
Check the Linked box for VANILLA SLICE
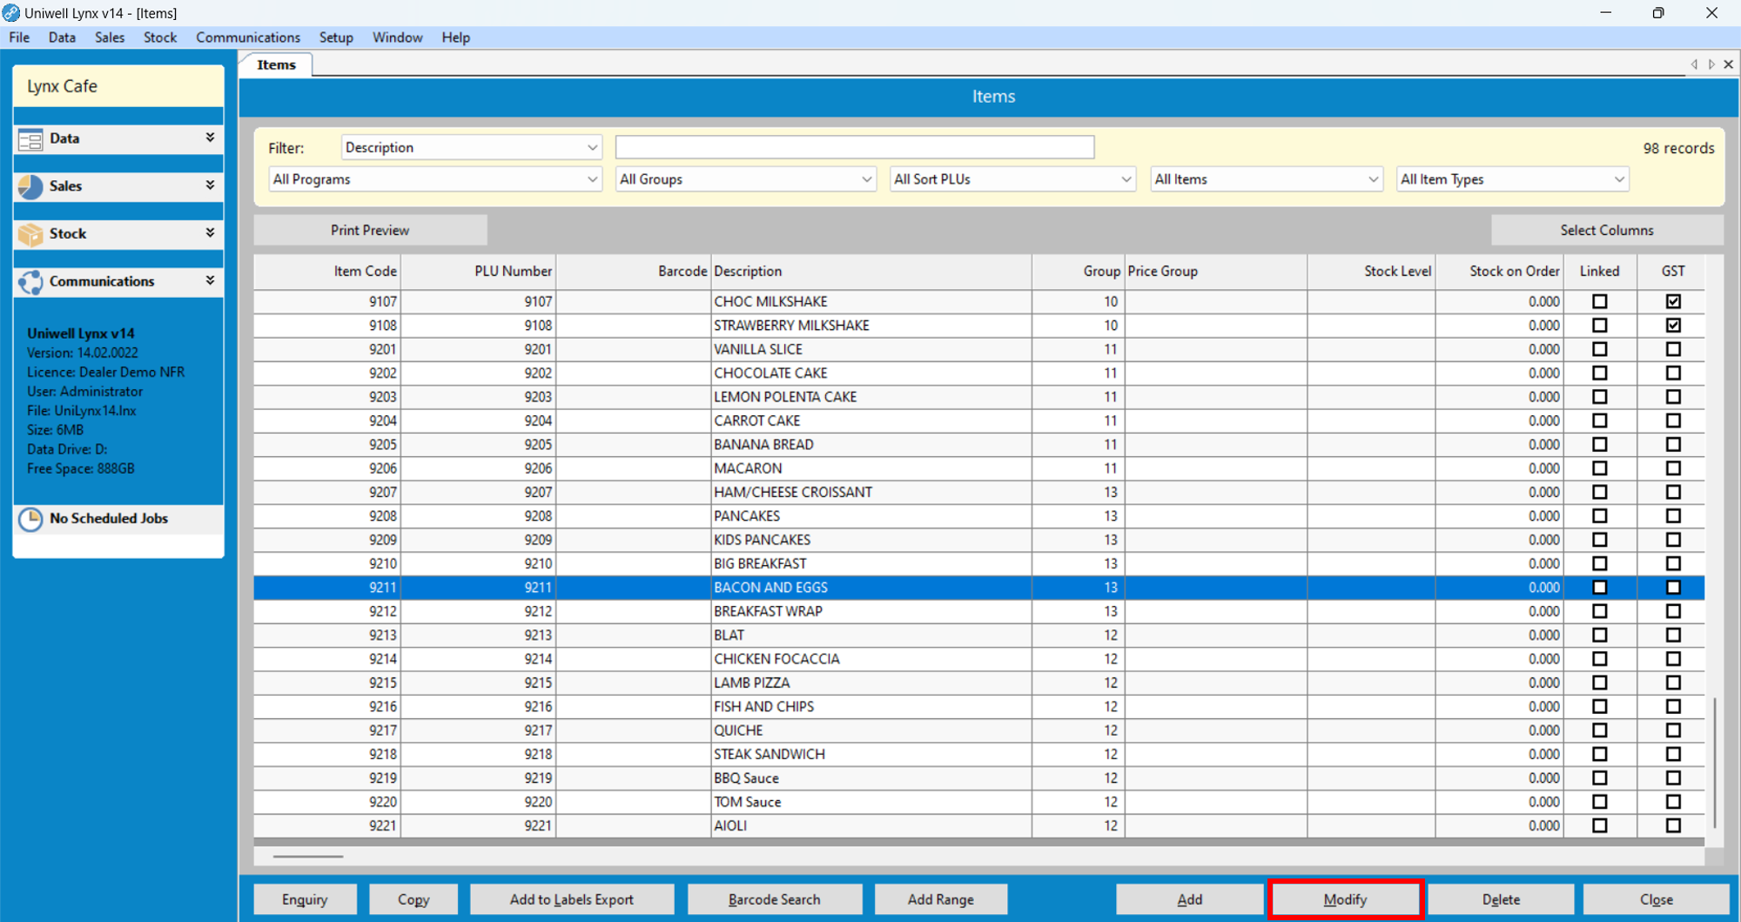click(x=1600, y=349)
